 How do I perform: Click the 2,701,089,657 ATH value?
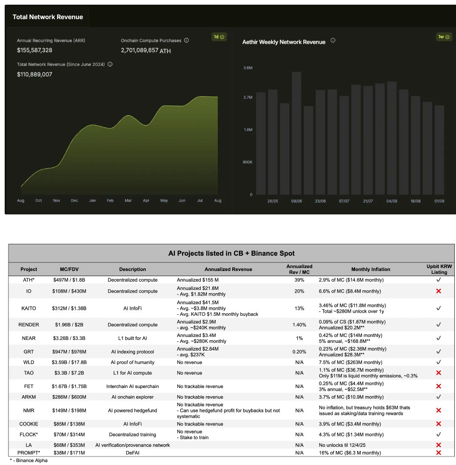click(145, 51)
